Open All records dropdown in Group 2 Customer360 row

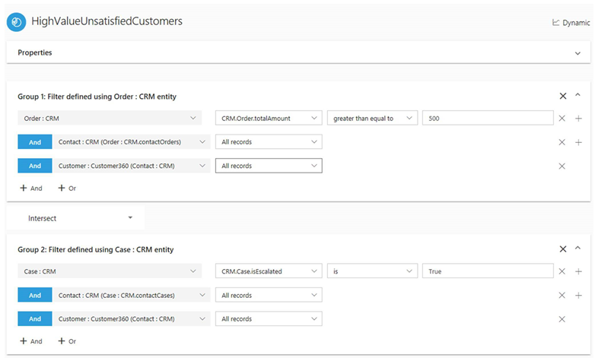click(269, 318)
